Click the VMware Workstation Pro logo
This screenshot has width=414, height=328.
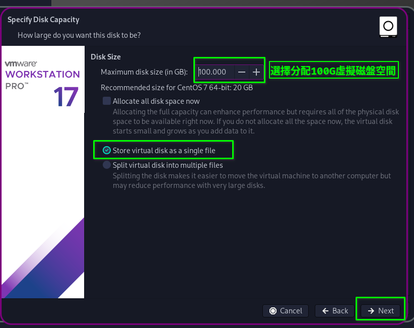point(42,74)
